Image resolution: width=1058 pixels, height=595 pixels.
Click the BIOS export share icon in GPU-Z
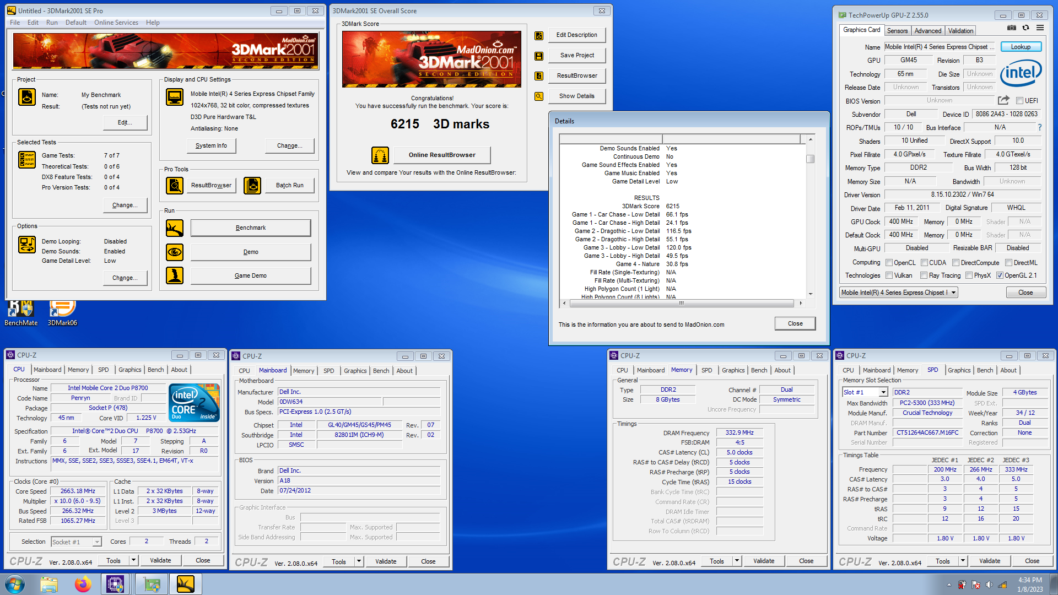(x=1003, y=100)
